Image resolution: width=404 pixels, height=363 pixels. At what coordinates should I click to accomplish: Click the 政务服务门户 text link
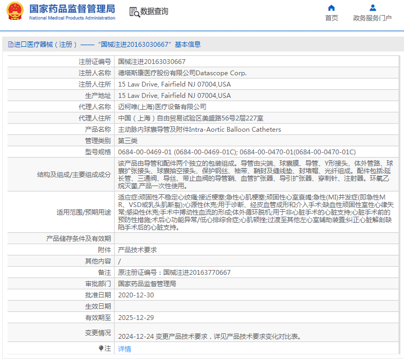pyautogui.click(x=372, y=18)
